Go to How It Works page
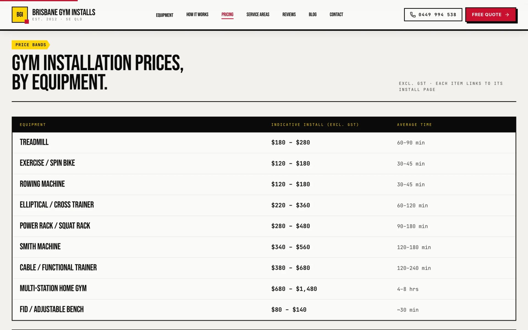The width and height of the screenshot is (528, 330). [197, 15]
